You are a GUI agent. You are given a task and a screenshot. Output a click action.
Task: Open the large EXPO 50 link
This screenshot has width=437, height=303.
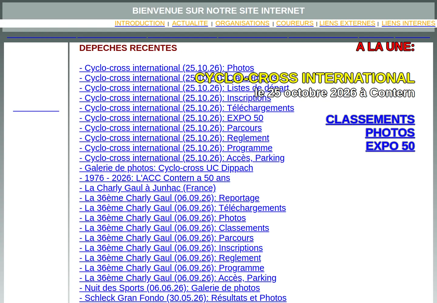pos(390,146)
